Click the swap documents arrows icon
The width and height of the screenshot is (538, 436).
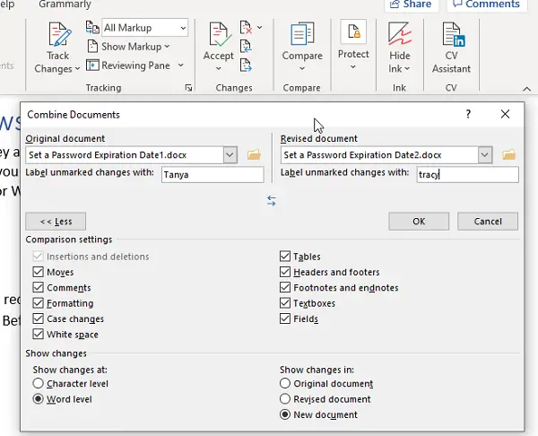[x=271, y=200]
